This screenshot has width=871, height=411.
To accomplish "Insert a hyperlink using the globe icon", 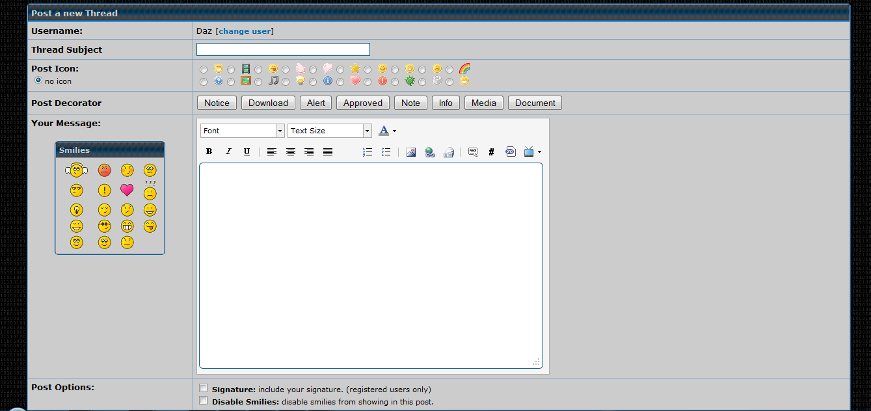I will tap(430, 152).
